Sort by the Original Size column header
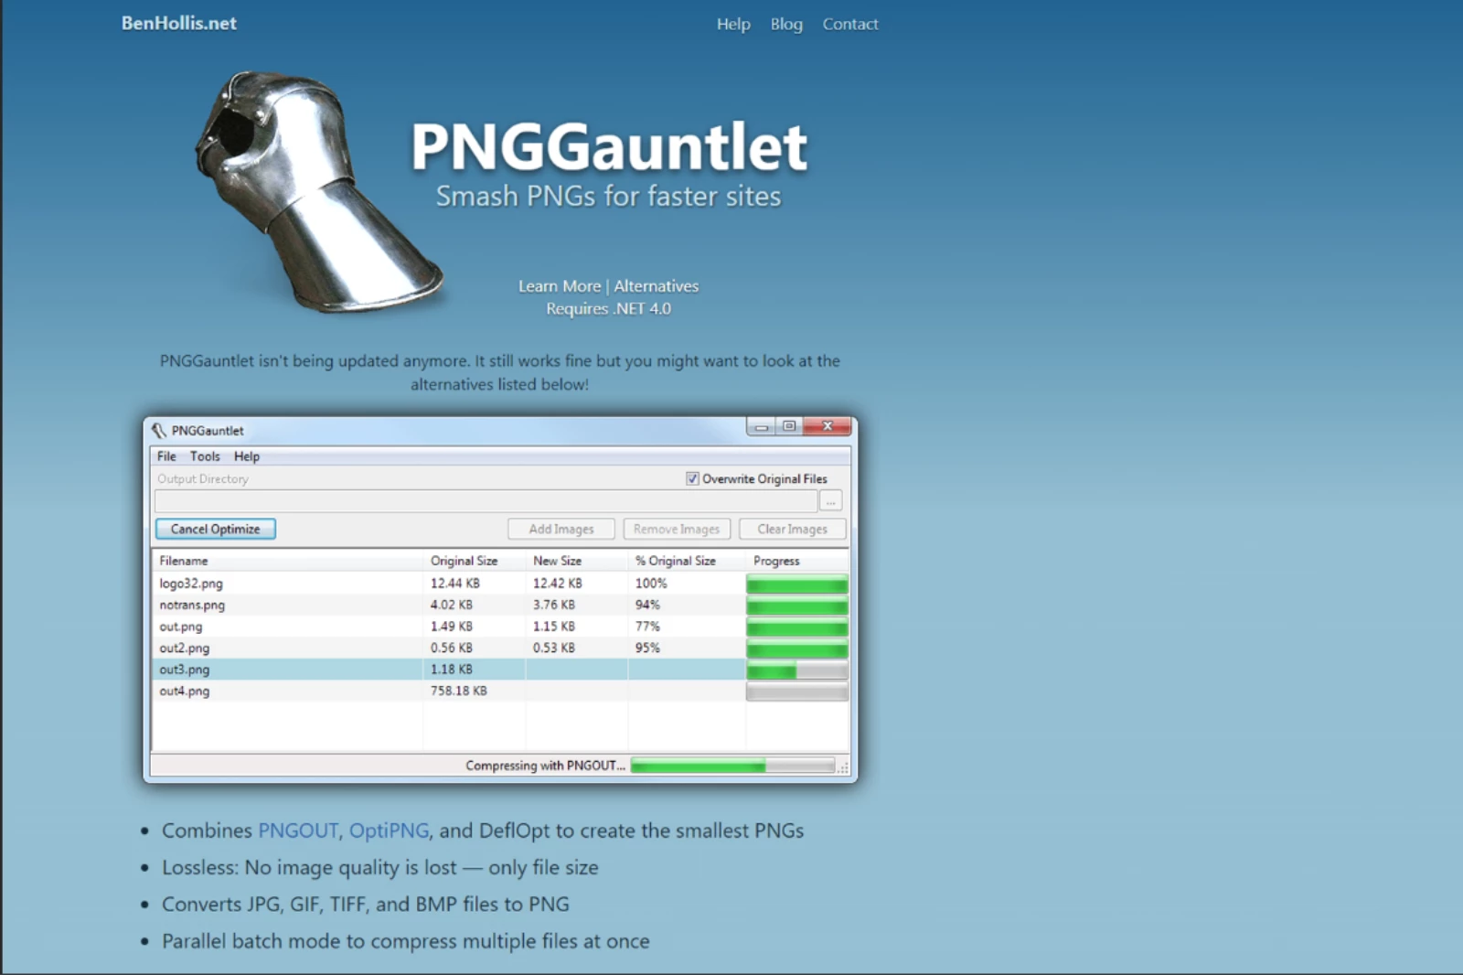Screen dimensions: 1463x975 pyautogui.click(x=475, y=561)
